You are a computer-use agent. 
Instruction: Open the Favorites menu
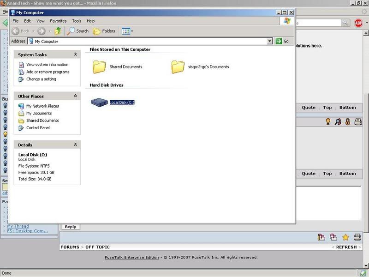click(x=58, y=21)
